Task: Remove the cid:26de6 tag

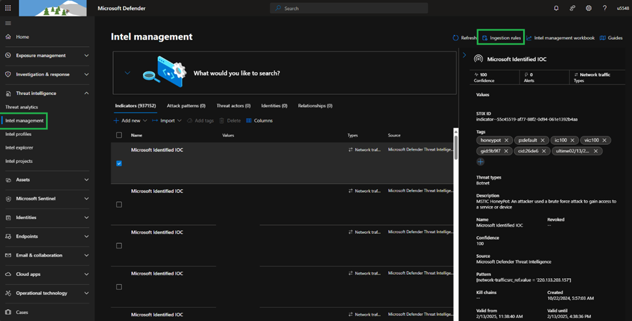Action: 544,151
